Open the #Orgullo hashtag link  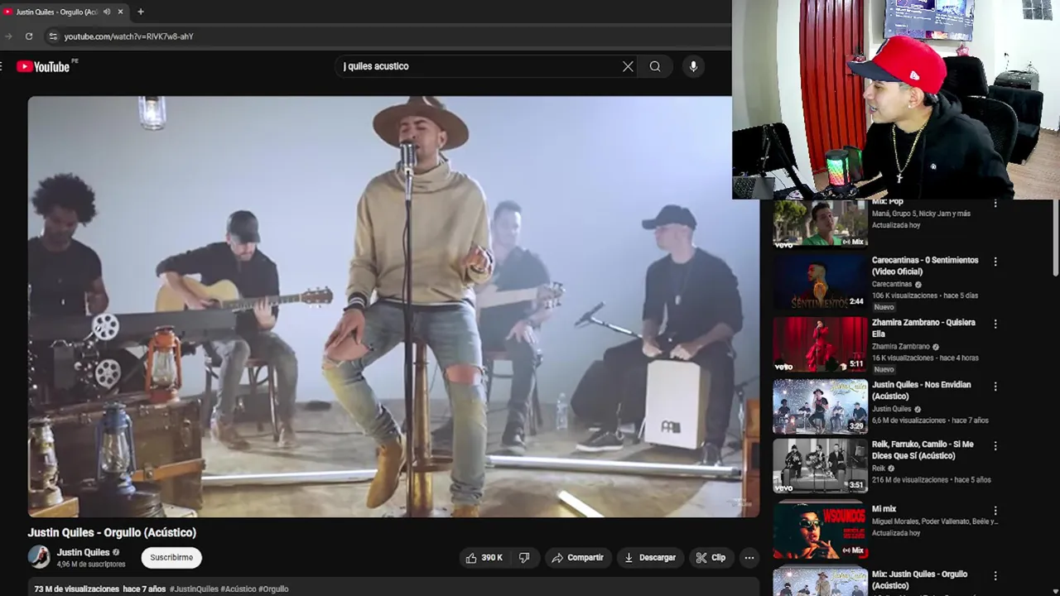(x=273, y=589)
